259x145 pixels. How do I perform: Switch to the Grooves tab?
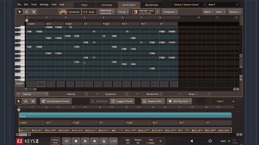(x=107, y=5)
